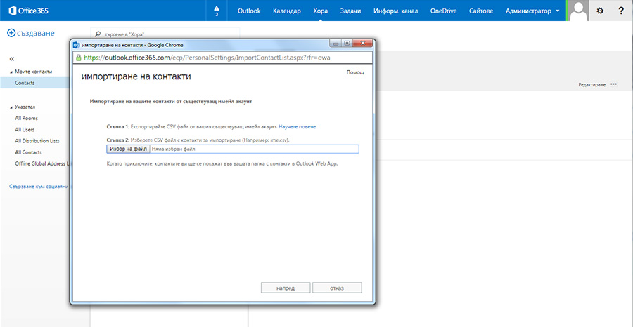
Task: Open the more options ellipsis next to Редактиране
Action: click(x=613, y=84)
